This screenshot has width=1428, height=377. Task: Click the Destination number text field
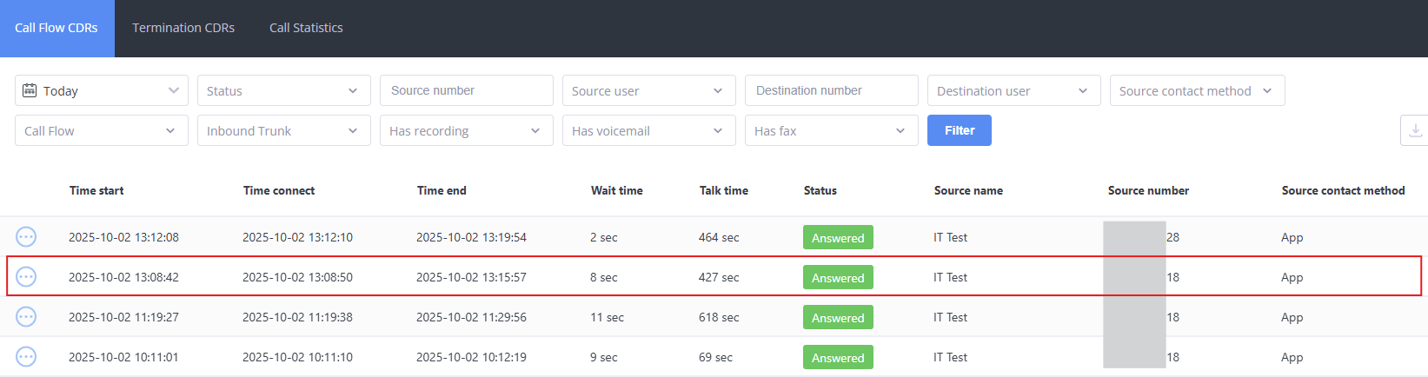[831, 90]
